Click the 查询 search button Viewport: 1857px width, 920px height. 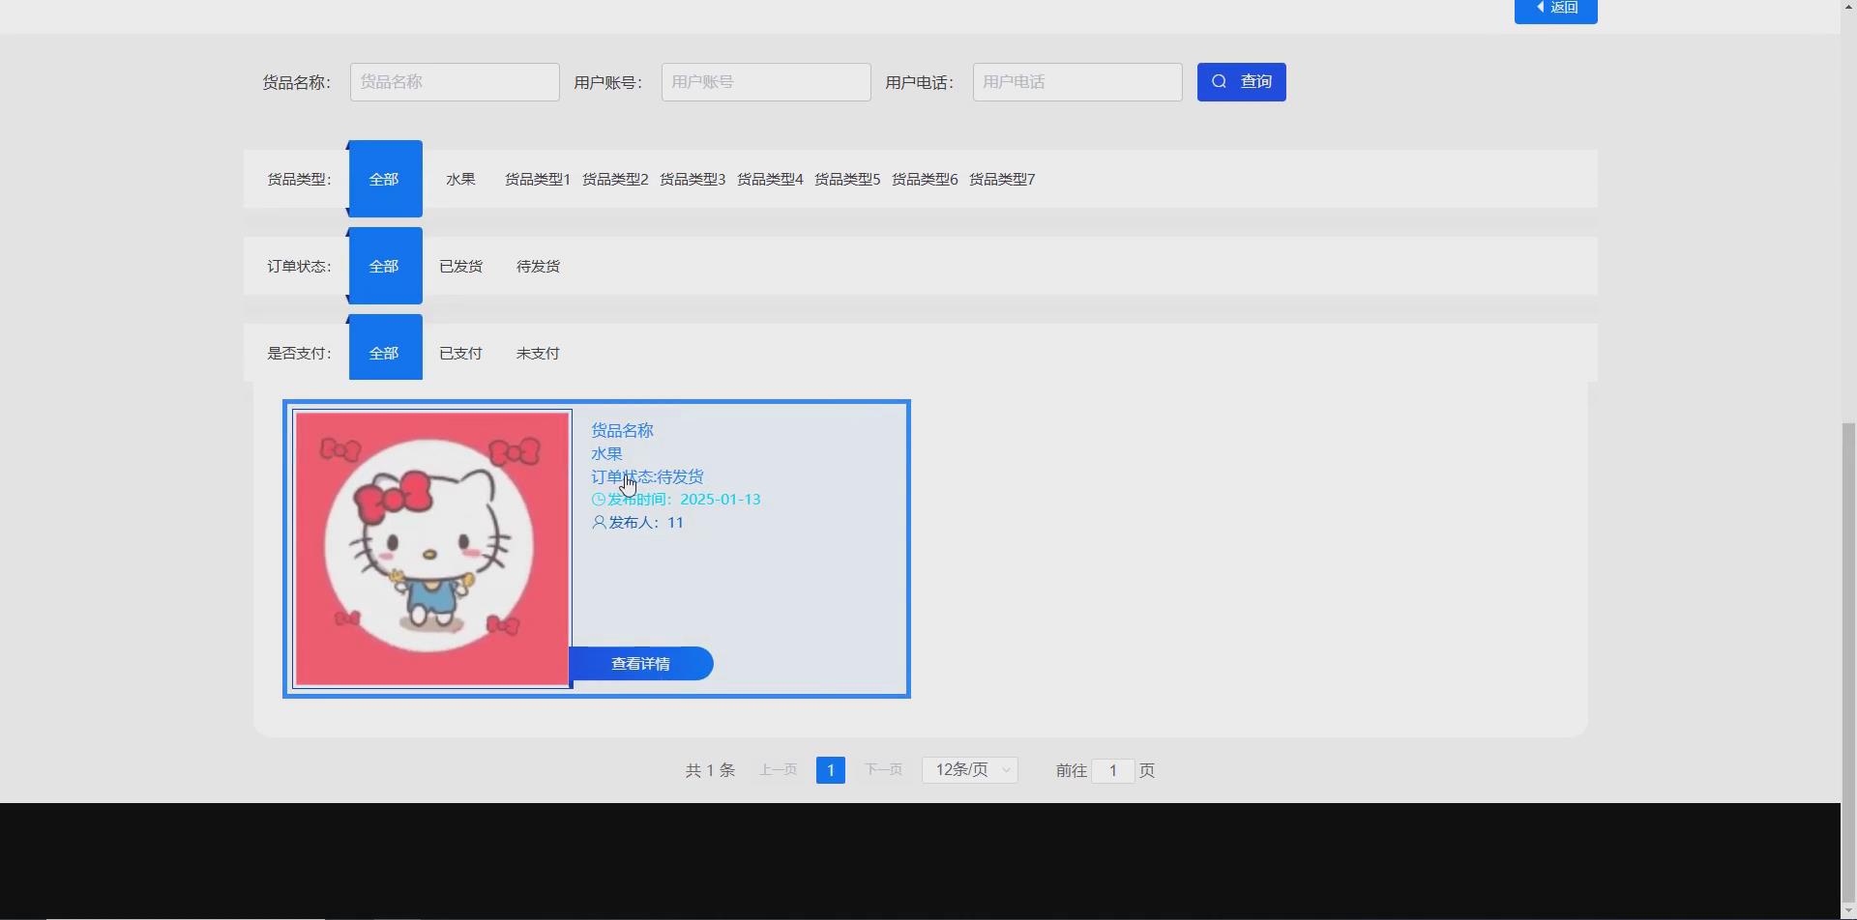(x=1241, y=82)
